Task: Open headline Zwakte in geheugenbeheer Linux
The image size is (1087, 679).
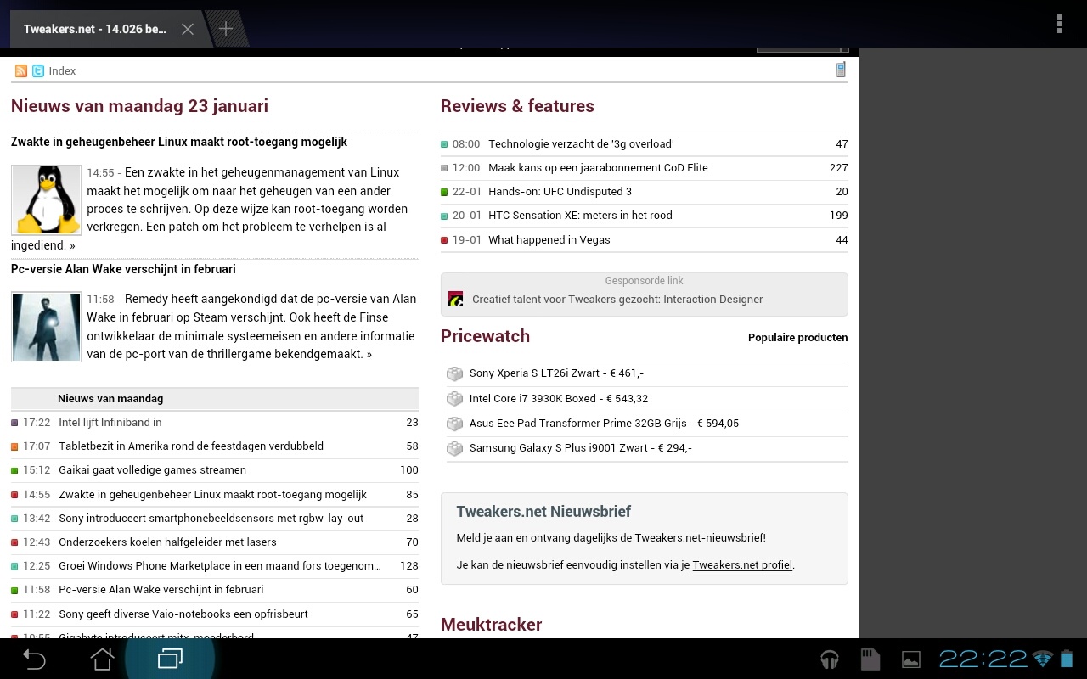Action: click(x=179, y=142)
